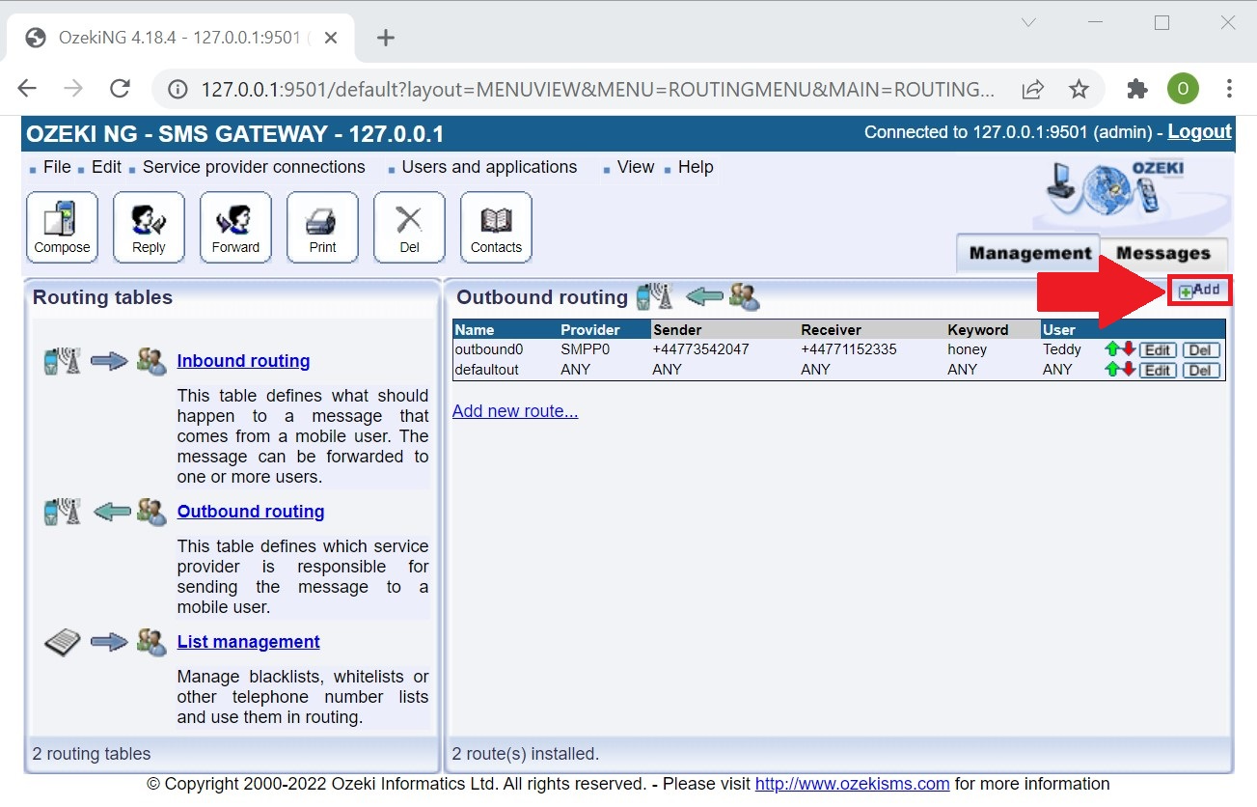Screen dimensions: 1257x807
Task: Select the Management tab
Action: click(x=1029, y=254)
